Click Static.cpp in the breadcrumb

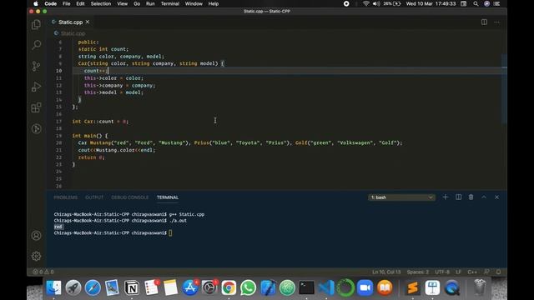coord(73,33)
